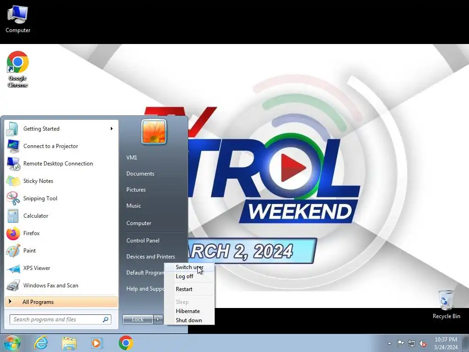Image resolution: width=469 pixels, height=352 pixels.
Task: Click the "Snipping Tool" label text
Action: [40, 198]
